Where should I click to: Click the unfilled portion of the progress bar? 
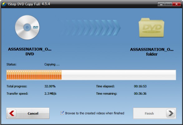pyautogui.click(x=119, y=75)
